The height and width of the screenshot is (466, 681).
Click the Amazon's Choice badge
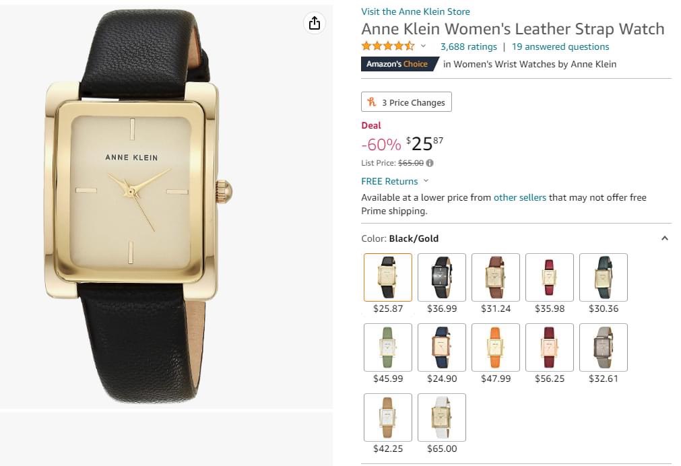(x=397, y=64)
